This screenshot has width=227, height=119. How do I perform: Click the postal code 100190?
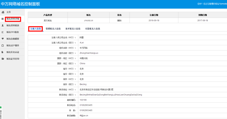tap(83, 100)
